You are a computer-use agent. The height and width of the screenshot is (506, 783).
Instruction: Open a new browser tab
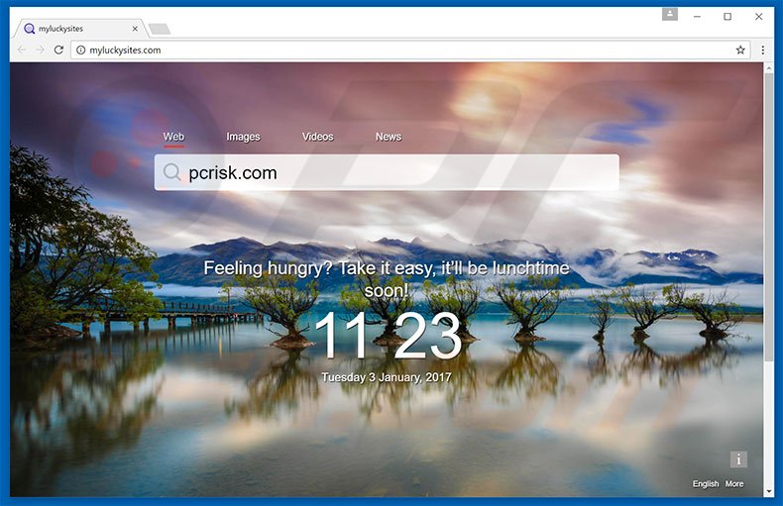click(159, 29)
